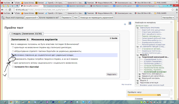Click the Пройшло часу progress bar
The image size is (179, 104).
[x=148, y=95]
